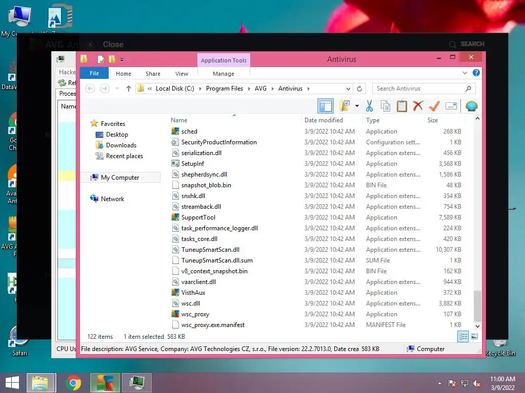Click AVG in the breadcrumb path
This screenshot has height=393, width=525.
(260, 89)
